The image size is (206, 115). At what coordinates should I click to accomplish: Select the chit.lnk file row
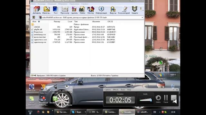[x=74, y=27]
